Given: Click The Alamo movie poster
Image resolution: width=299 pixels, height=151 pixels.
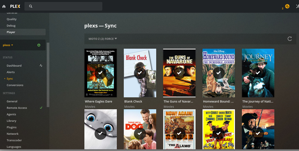Looking at the screenshot, I should pos(179,129).
